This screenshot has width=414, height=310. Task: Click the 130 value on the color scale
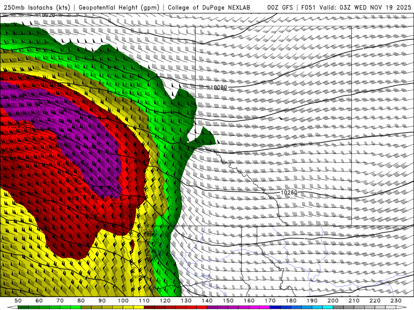pos(186,301)
